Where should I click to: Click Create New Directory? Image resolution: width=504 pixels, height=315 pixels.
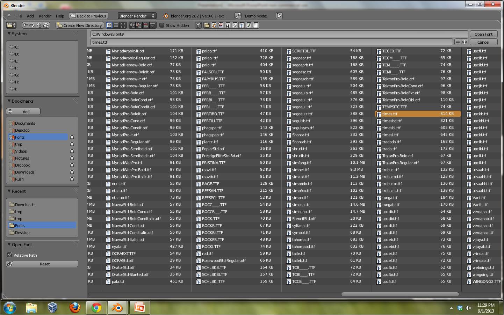click(80, 25)
